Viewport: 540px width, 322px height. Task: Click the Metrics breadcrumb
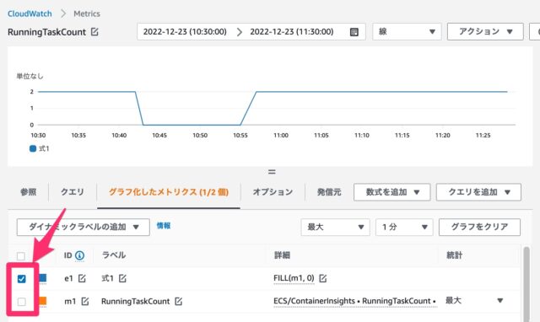coord(87,13)
